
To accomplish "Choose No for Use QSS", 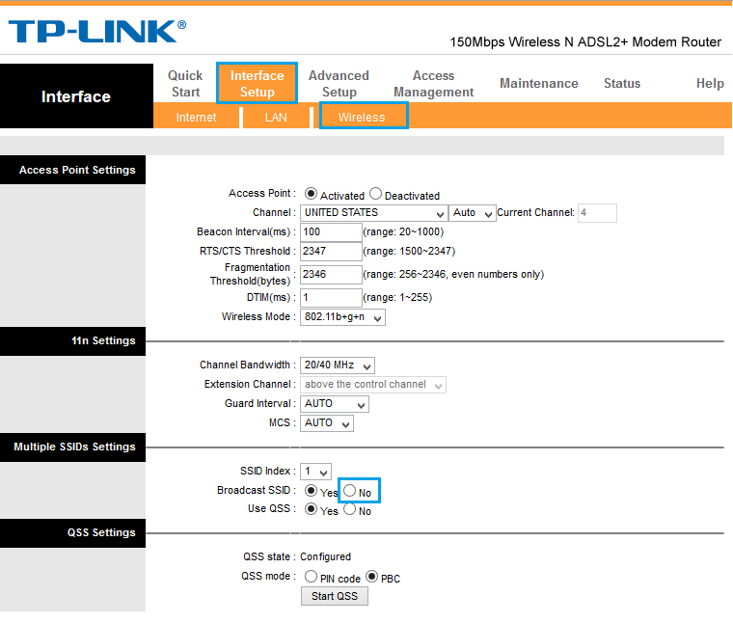I will [350, 509].
